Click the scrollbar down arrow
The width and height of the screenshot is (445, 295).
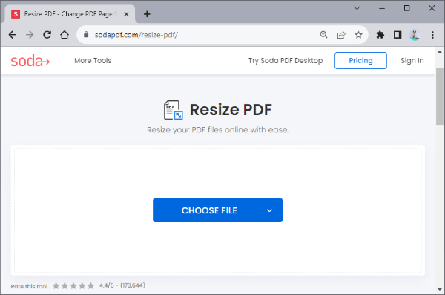[440, 289]
